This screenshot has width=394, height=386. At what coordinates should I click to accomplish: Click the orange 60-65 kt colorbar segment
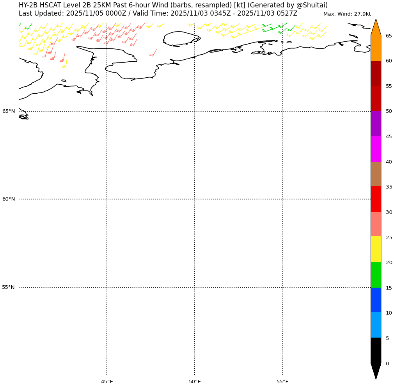pos(376,48)
